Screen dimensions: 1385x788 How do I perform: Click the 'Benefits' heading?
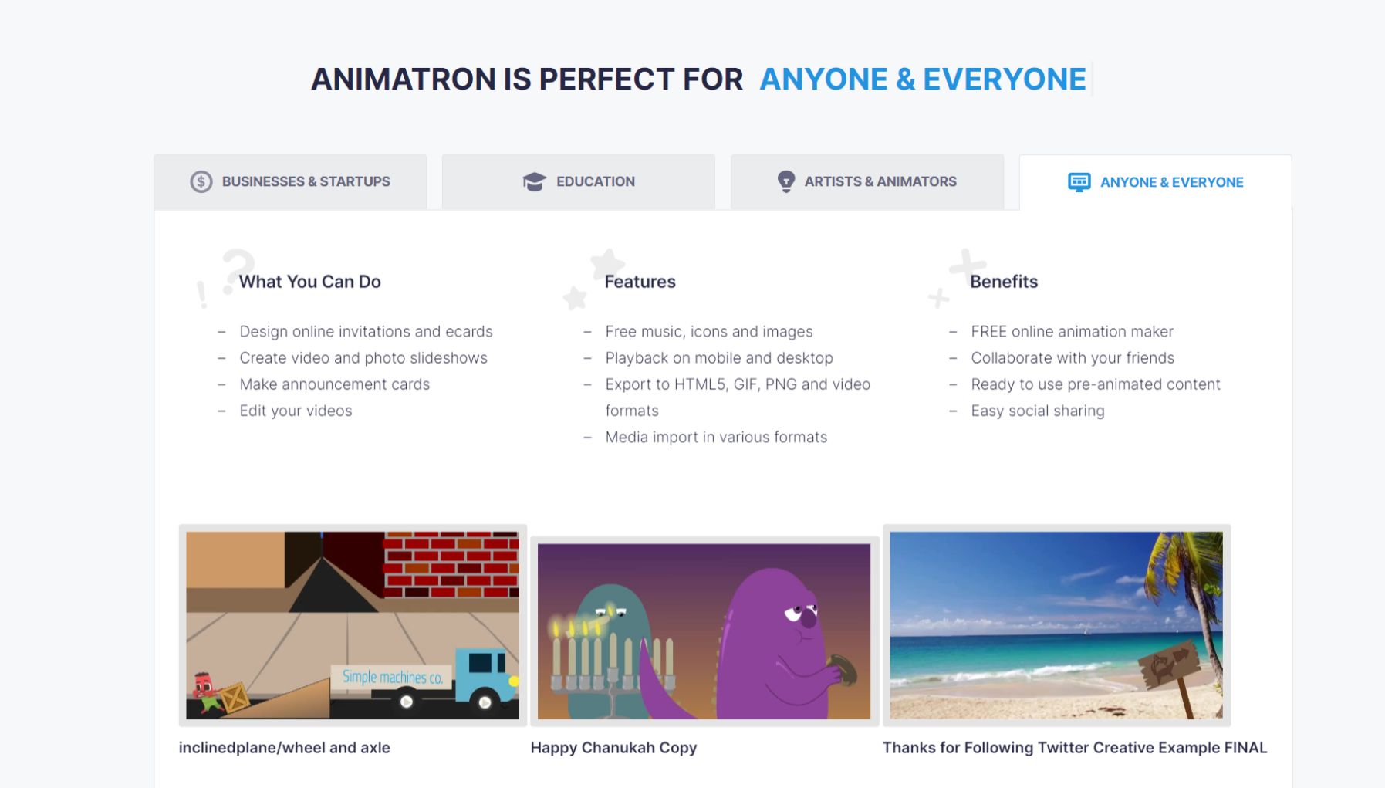1004,282
